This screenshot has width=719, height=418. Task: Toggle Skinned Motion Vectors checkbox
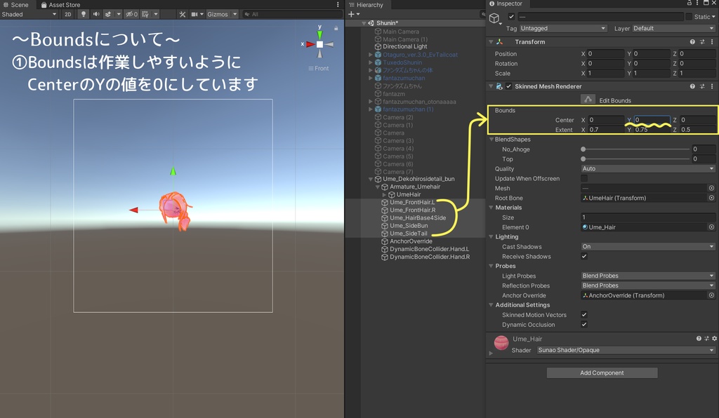click(x=584, y=314)
